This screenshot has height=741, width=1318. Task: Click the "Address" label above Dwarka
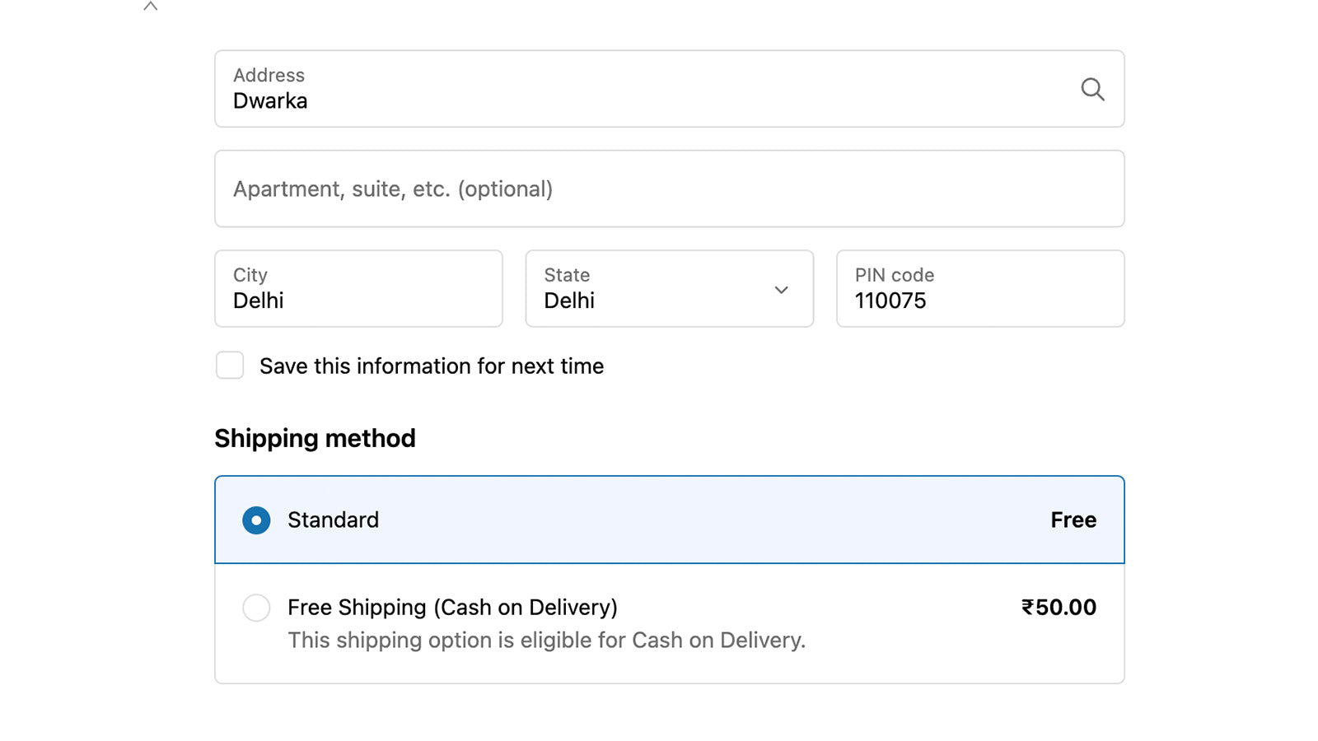269,76
